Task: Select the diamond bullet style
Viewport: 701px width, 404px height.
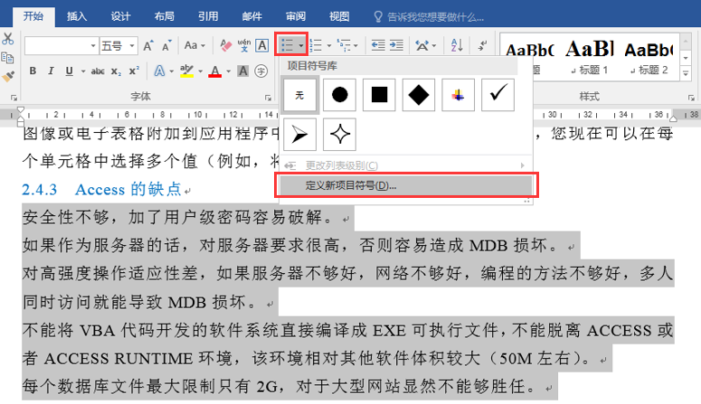Action: click(x=419, y=94)
